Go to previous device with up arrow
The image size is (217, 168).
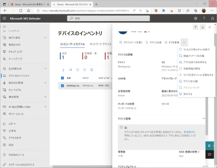point(195,27)
